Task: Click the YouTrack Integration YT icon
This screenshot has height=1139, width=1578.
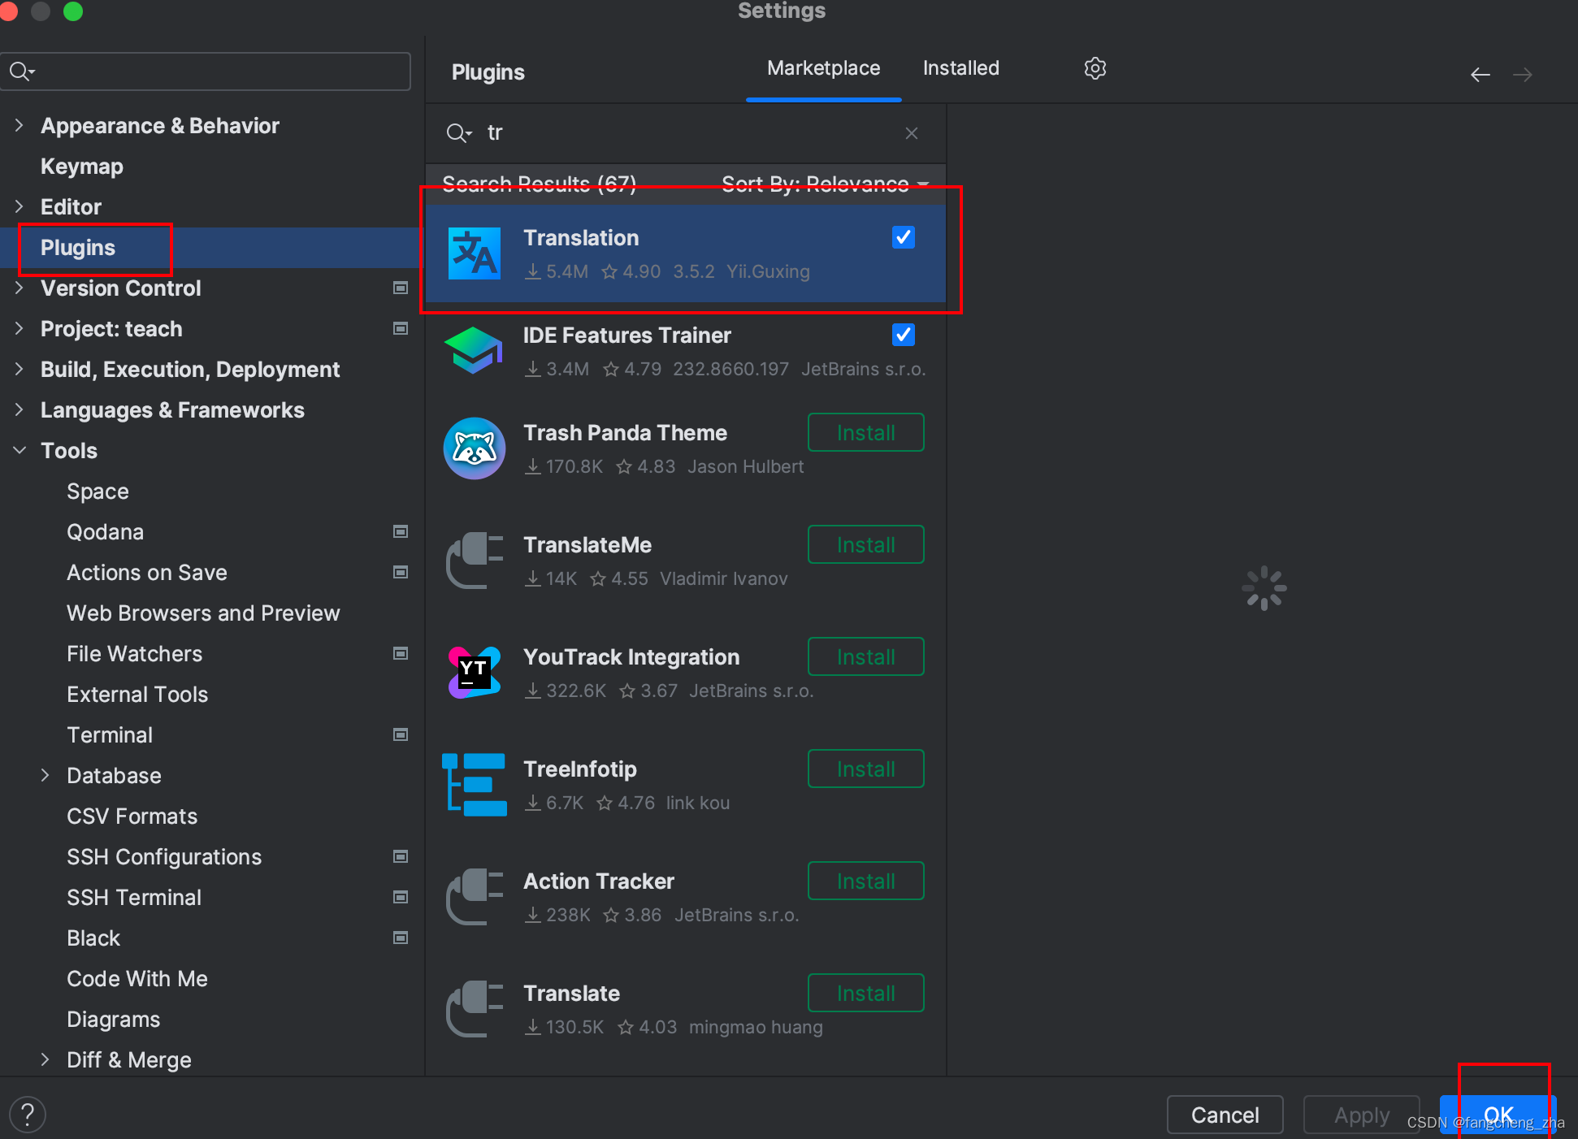Action: 475,671
